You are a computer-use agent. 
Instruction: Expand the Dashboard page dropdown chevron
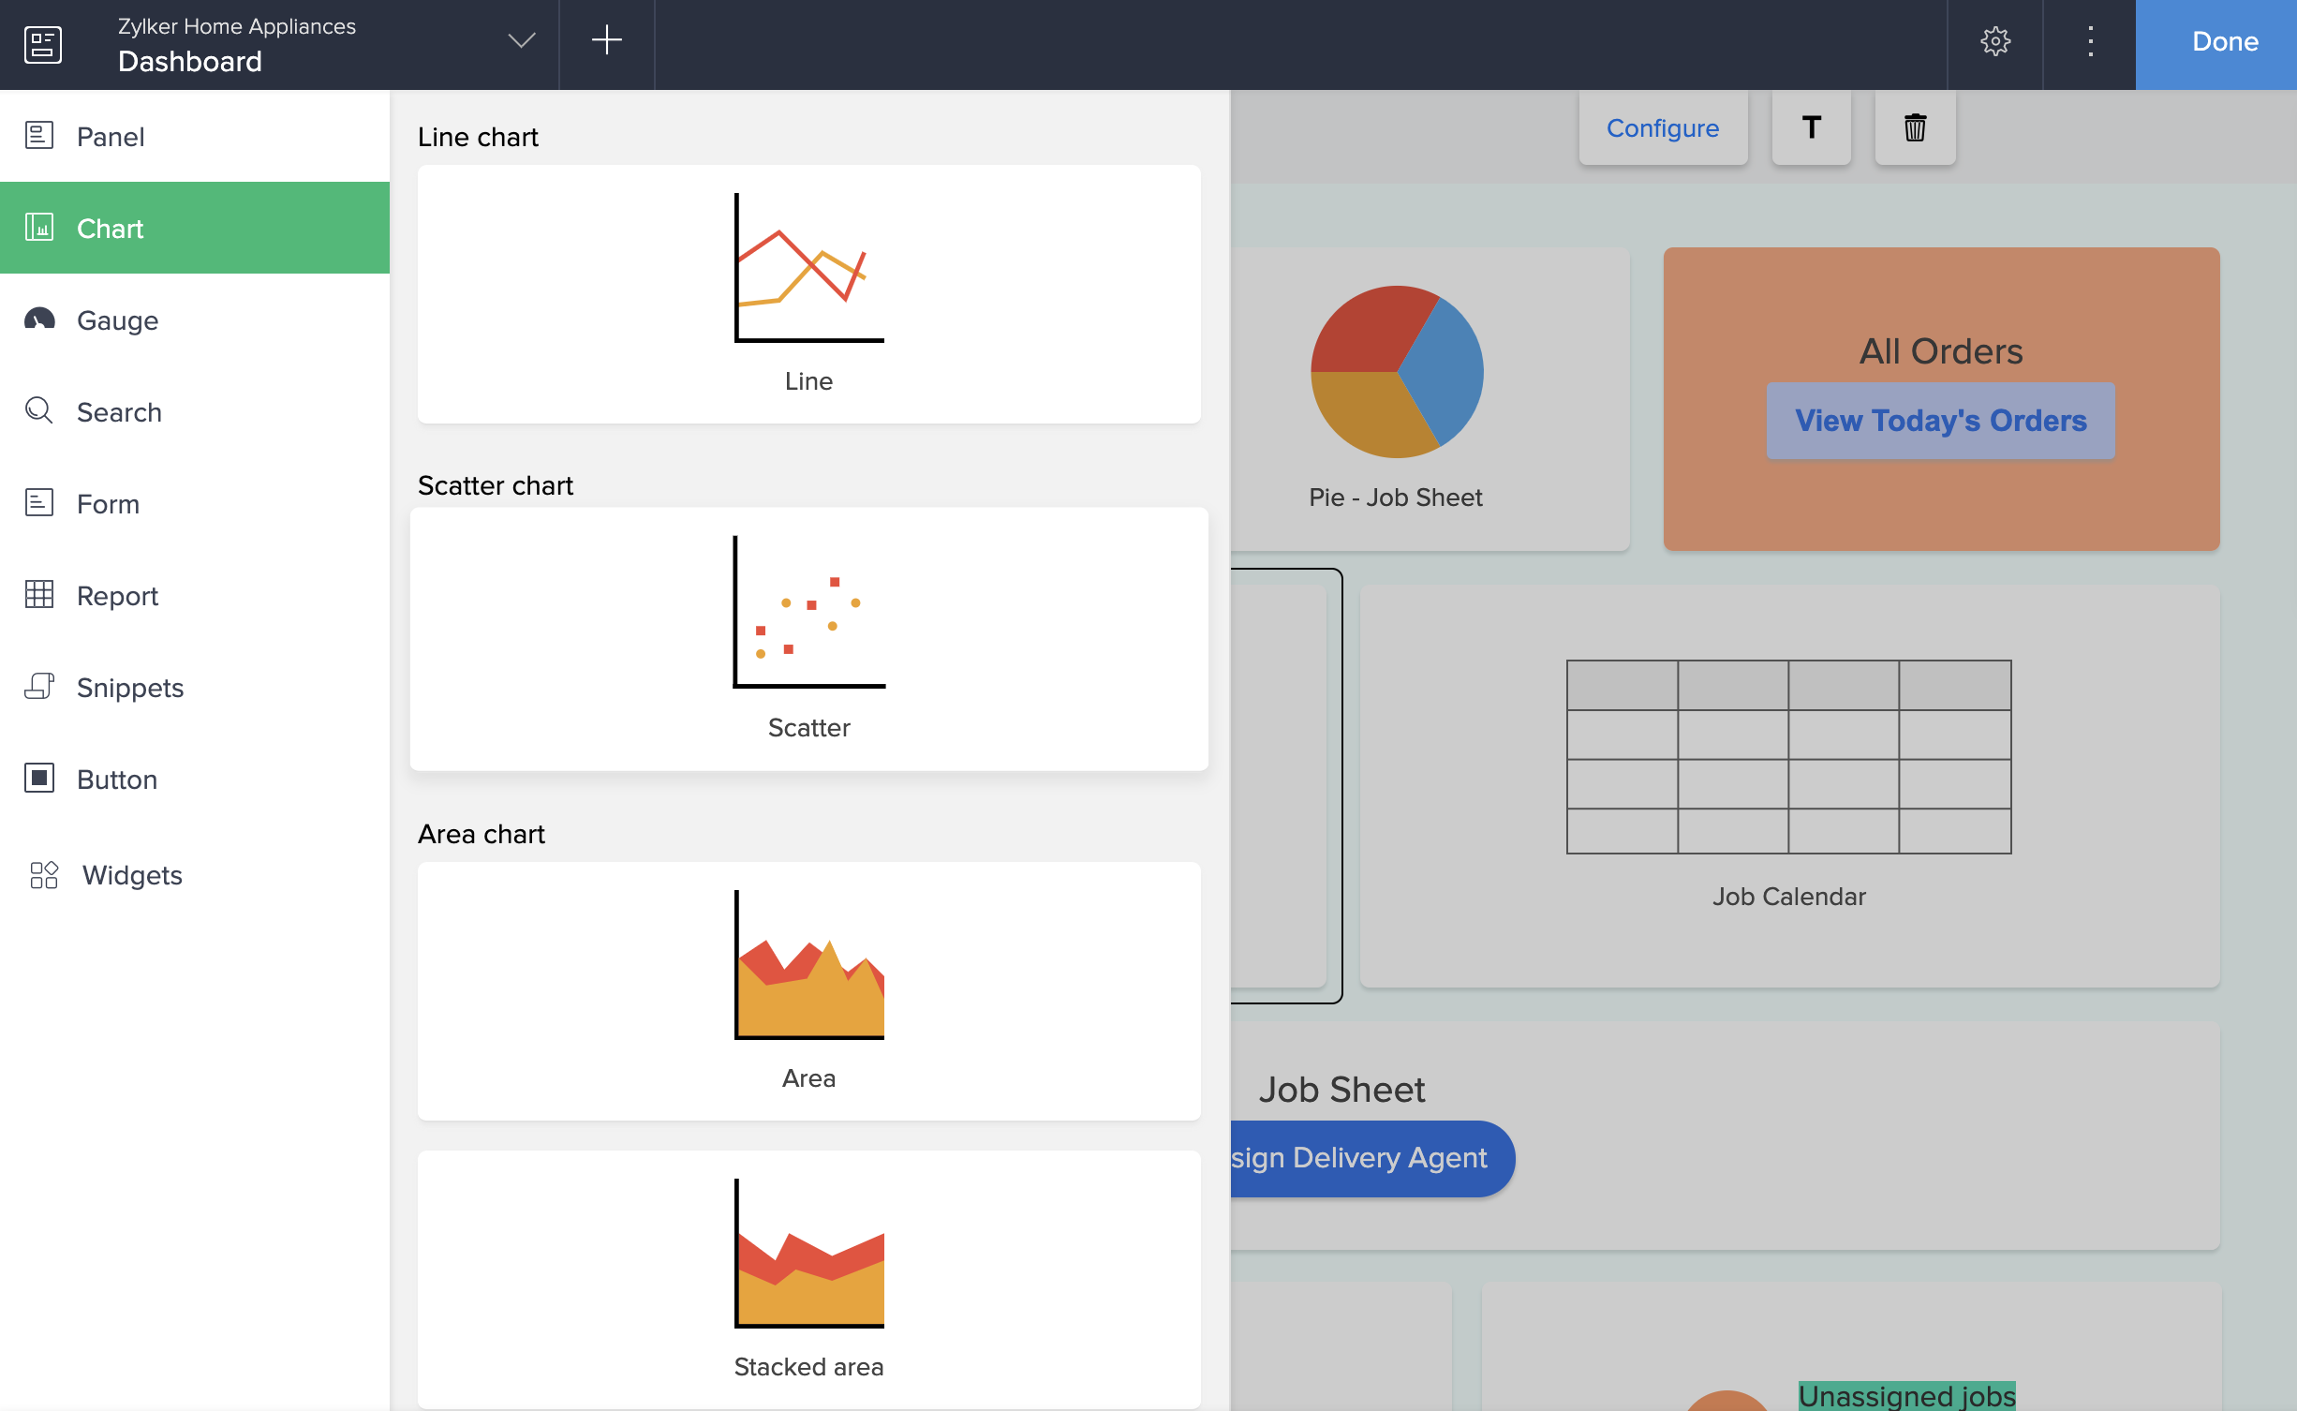coord(521,40)
